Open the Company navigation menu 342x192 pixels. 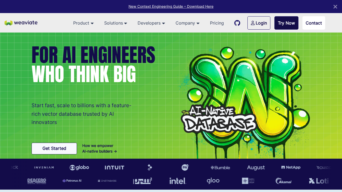[187, 23]
